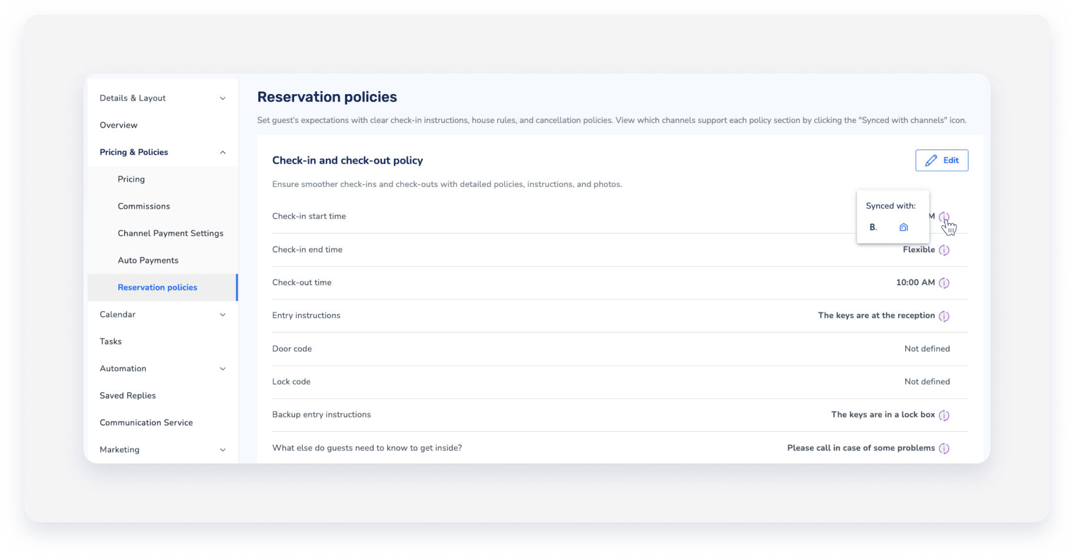Select Auto Payments in sidebar
1074x557 pixels.
pos(148,261)
